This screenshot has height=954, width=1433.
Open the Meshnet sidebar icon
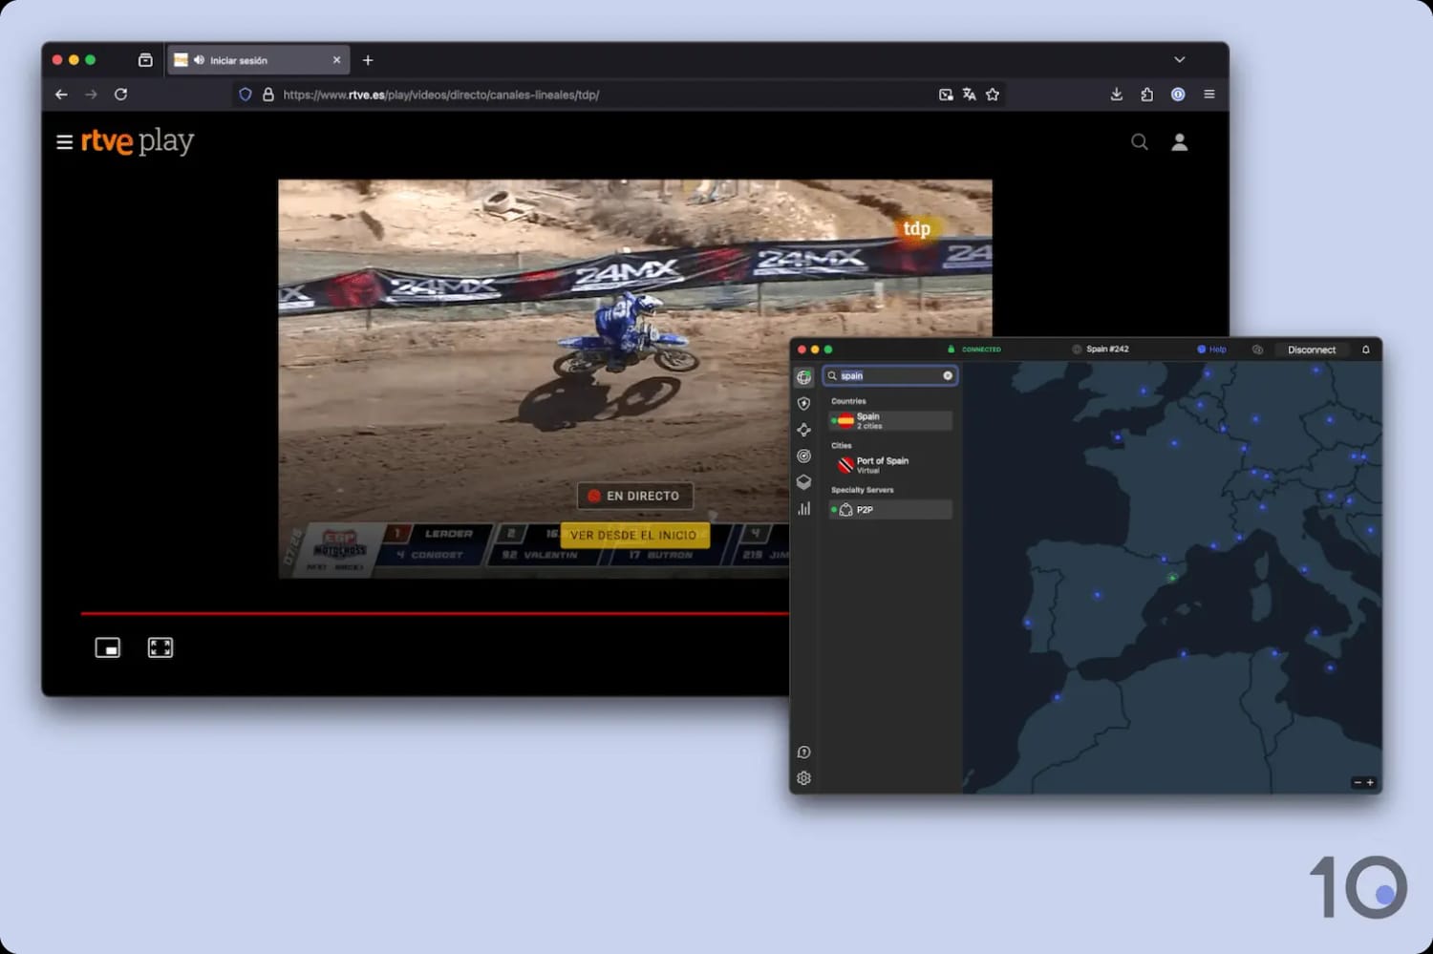pyautogui.click(x=803, y=430)
